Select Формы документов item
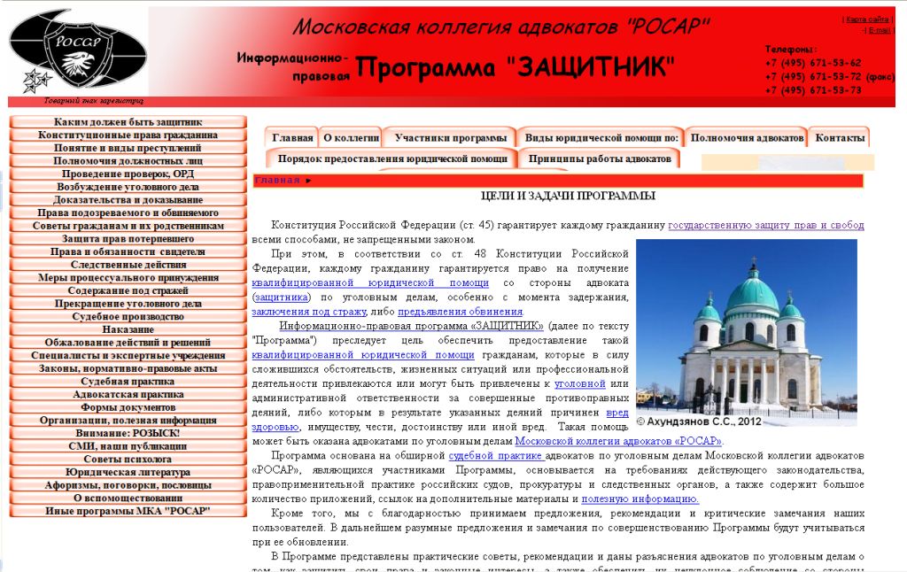907x572 pixels. click(128, 407)
